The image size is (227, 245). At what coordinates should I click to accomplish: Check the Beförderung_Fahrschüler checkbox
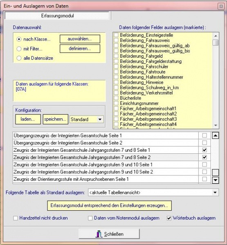click(x=116, y=67)
